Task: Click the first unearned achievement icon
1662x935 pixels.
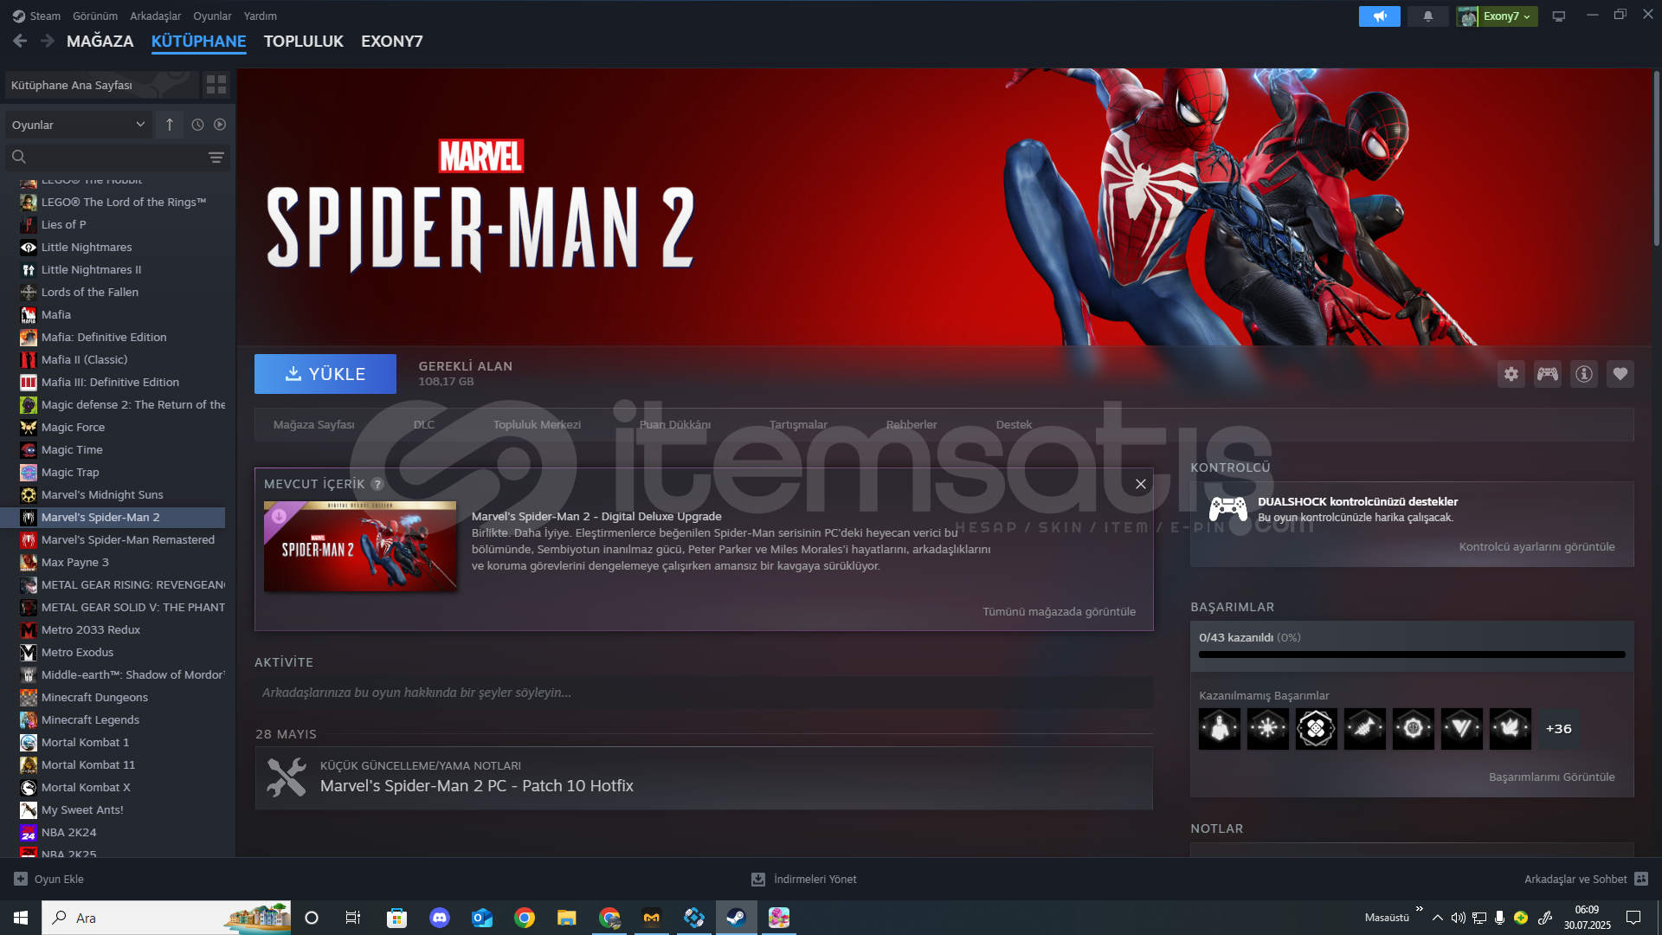Action: pos(1220,729)
